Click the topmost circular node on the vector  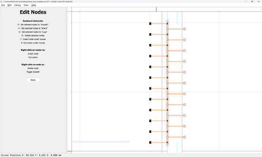(167, 21)
